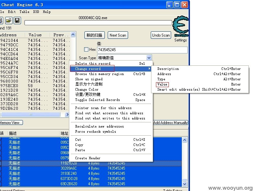Click the Undo Scan button
Viewport: 253px width, 191px height.
[x=161, y=35]
